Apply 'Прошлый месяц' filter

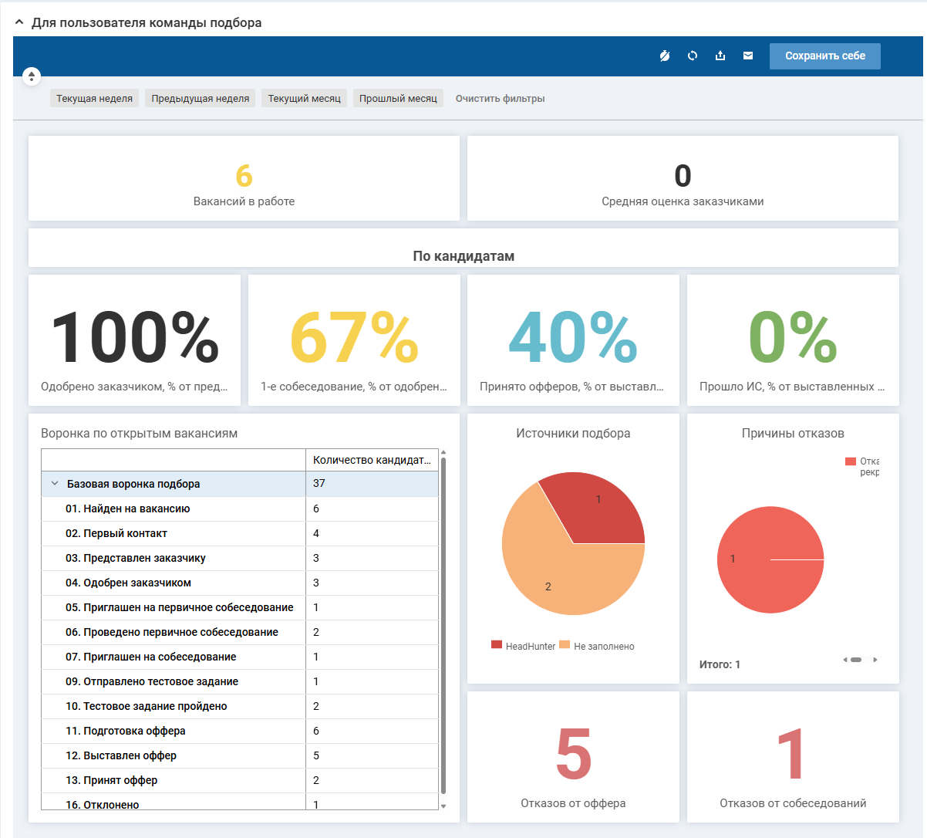click(398, 99)
